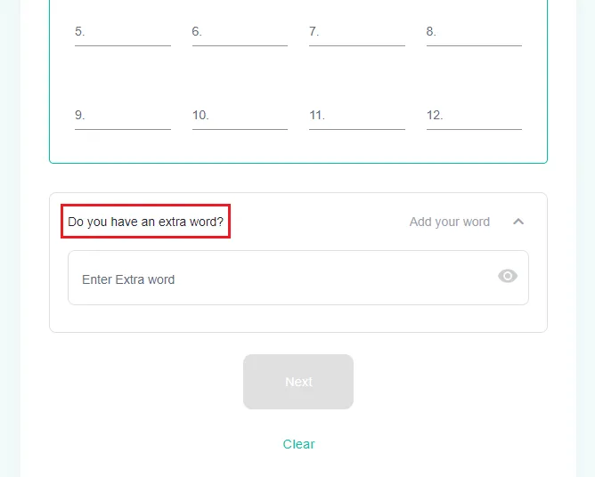
Task: Select the word input for slot 8
Action: [x=481, y=32]
